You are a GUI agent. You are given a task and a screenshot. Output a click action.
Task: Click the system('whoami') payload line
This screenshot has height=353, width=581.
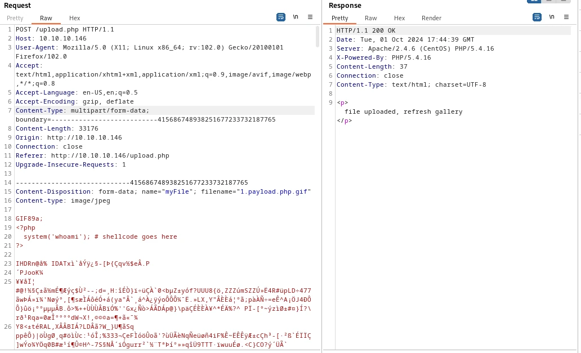point(100,236)
